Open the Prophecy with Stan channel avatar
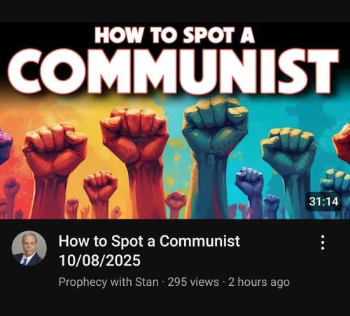The width and height of the screenshot is (350, 316). click(x=29, y=248)
